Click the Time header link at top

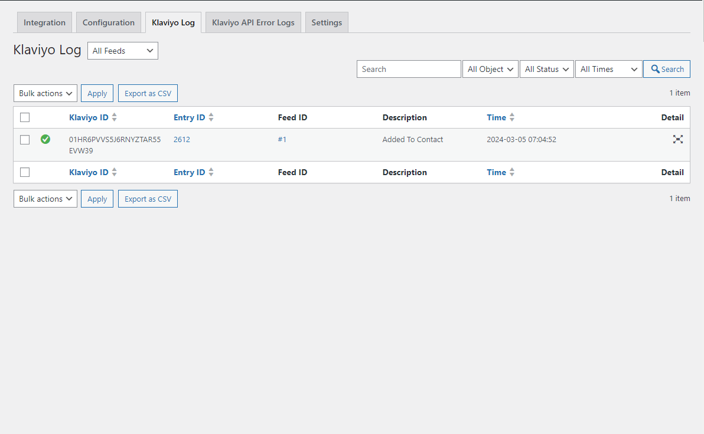point(496,117)
